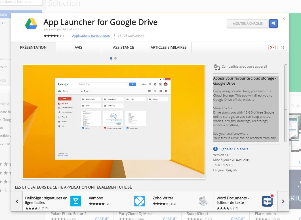The height and width of the screenshot is (220, 301).
Task: Click the blue search magnifier in the screenshot
Action: click(132, 84)
